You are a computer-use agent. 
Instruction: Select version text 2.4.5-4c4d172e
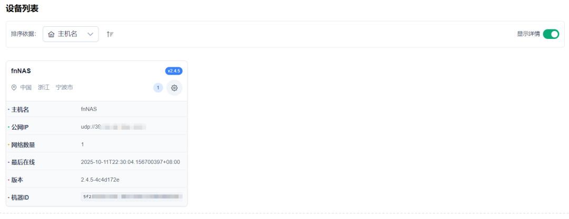100,180
